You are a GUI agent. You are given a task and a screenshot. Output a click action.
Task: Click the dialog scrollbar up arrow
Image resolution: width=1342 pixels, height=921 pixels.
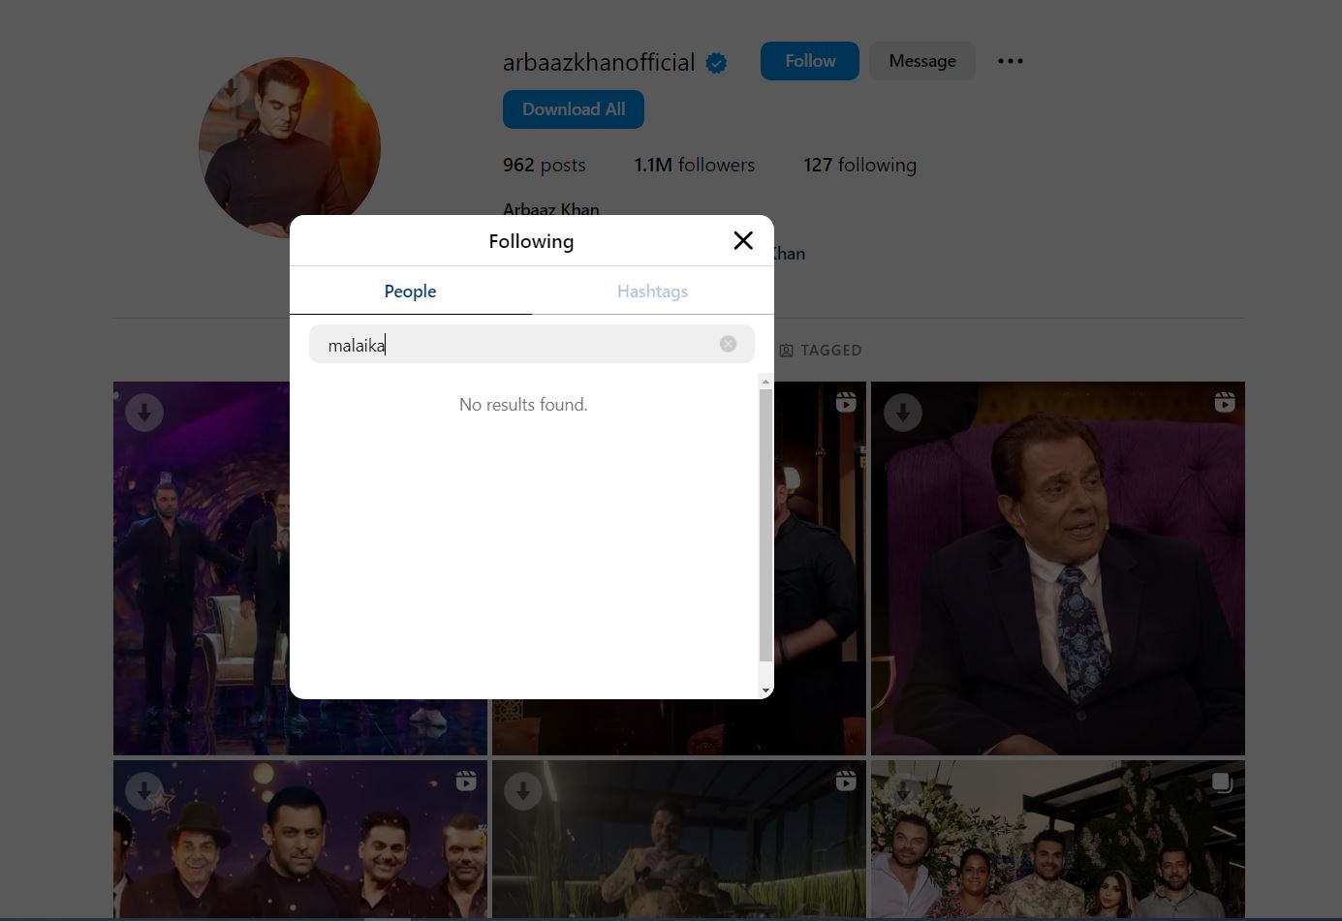(x=765, y=382)
